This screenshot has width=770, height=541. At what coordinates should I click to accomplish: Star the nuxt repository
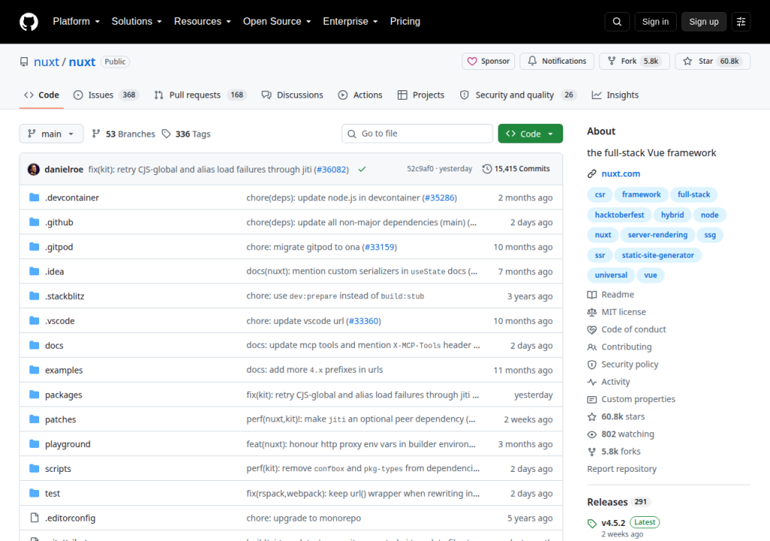point(713,62)
